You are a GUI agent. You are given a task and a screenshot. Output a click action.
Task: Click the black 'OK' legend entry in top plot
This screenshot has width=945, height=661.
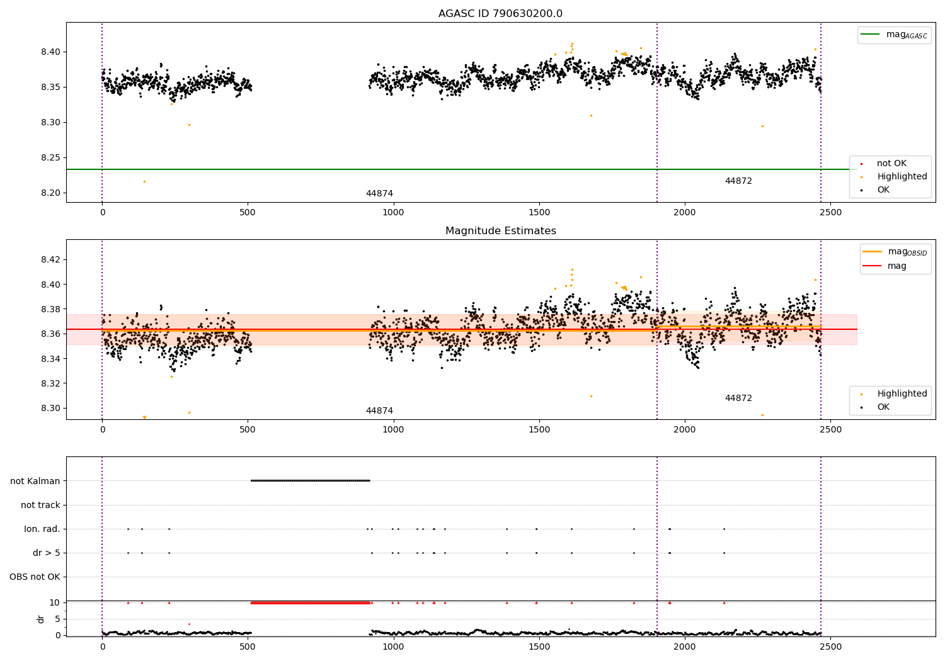pyautogui.click(x=883, y=190)
